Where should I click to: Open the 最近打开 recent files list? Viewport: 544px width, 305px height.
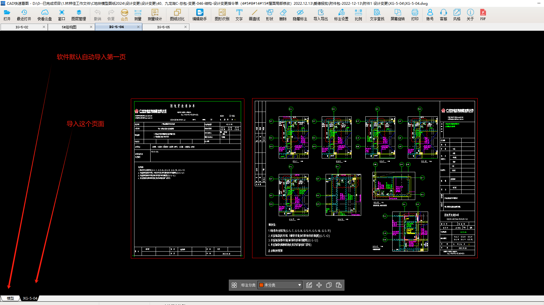24,15
